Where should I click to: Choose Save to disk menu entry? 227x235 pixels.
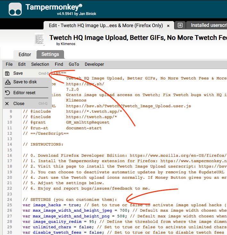point(27,82)
